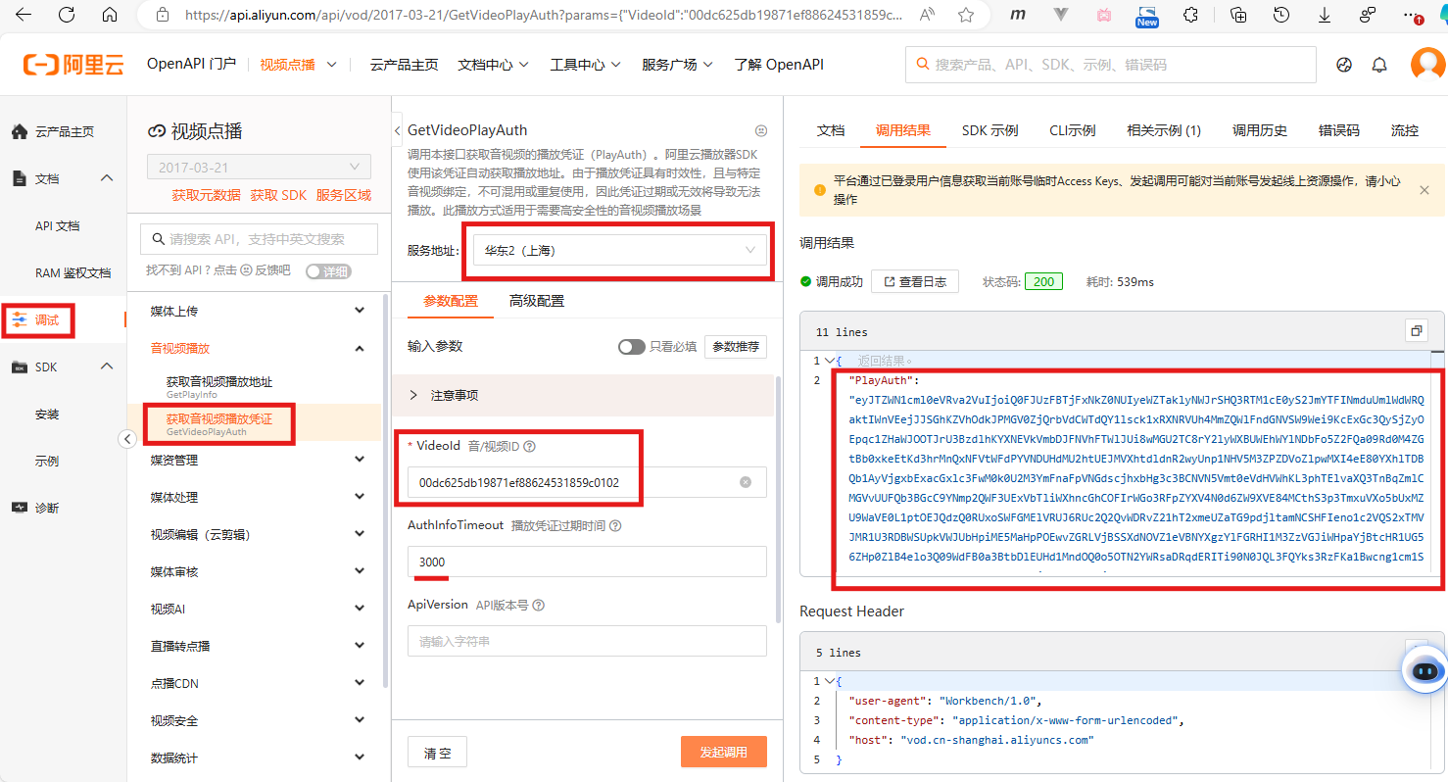Click the 清空 button
This screenshot has width=1448, height=782.
tap(438, 753)
